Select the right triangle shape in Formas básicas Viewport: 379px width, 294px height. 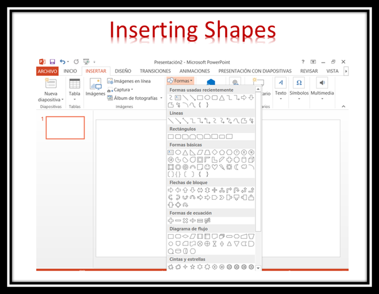click(x=192, y=152)
